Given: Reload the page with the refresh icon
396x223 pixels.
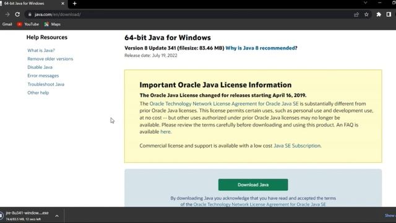Looking at the screenshot, I should coord(17,14).
